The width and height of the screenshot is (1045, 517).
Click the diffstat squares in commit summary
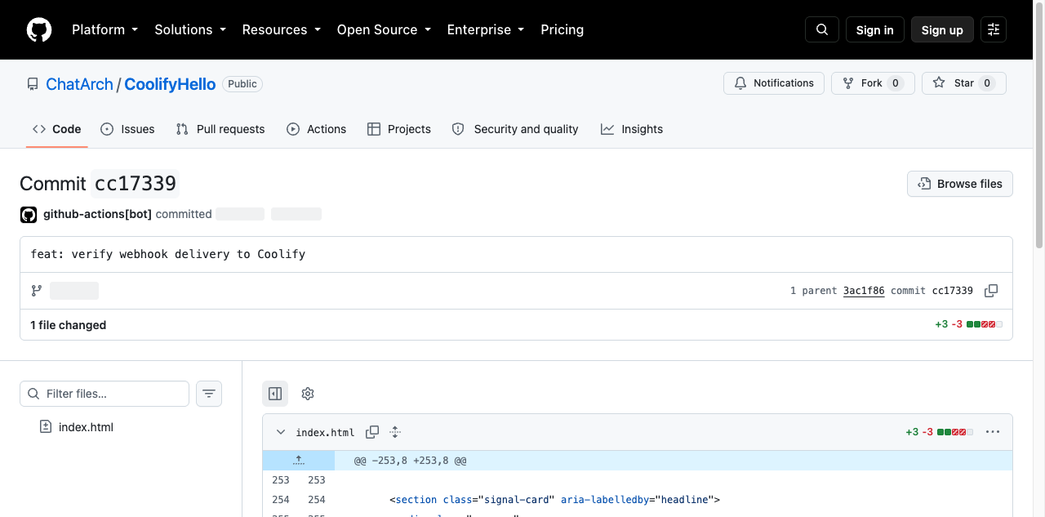985,325
